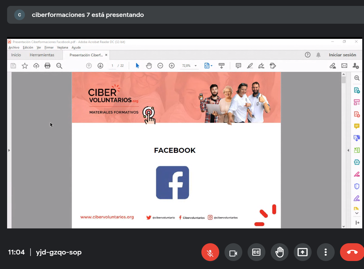Click the present screen button
The width and height of the screenshot is (364, 269).
303,253
